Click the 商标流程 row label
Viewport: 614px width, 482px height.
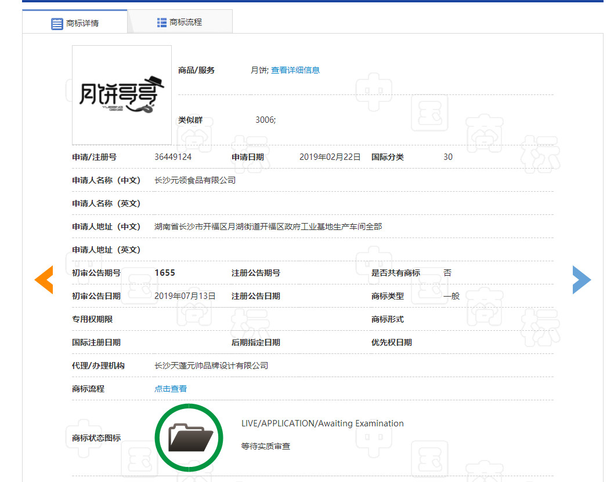(x=88, y=389)
